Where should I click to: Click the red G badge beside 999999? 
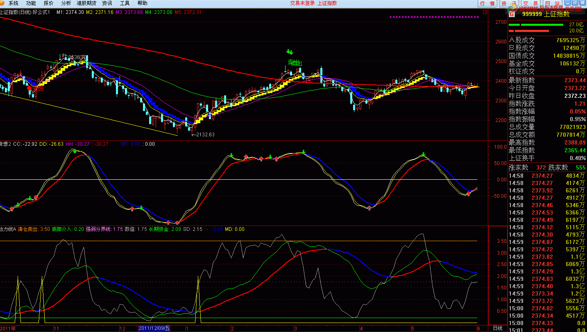(x=511, y=14)
